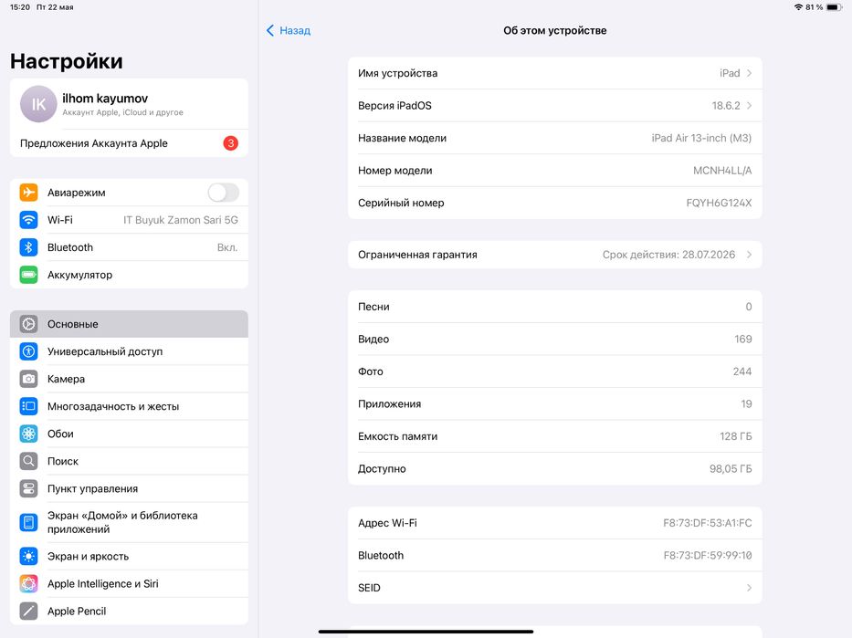Expand the SEID row chevron
Image resolution: width=852 pixels, height=638 pixels.
pos(750,588)
